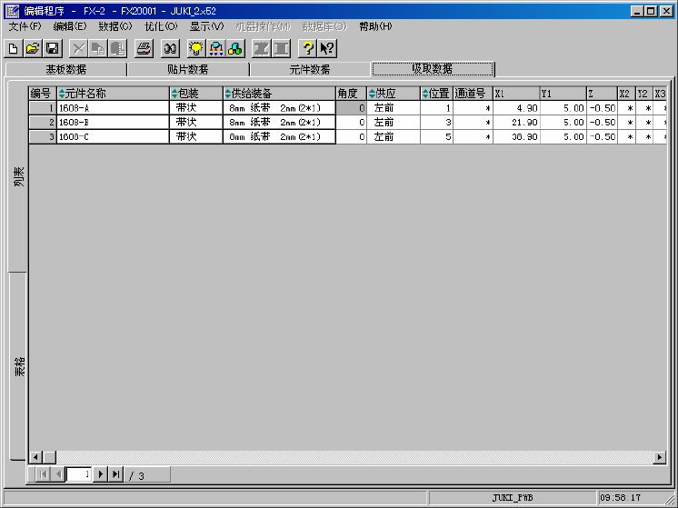The image size is (678, 508).
Task: Click the Copy toolbar icon
Action: [x=98, y=48]
